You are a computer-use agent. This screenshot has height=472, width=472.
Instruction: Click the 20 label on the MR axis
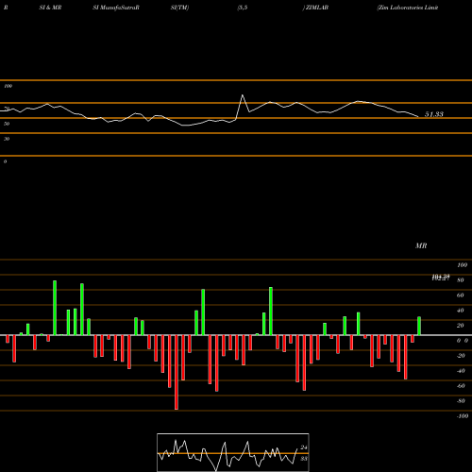pos(461,326)
